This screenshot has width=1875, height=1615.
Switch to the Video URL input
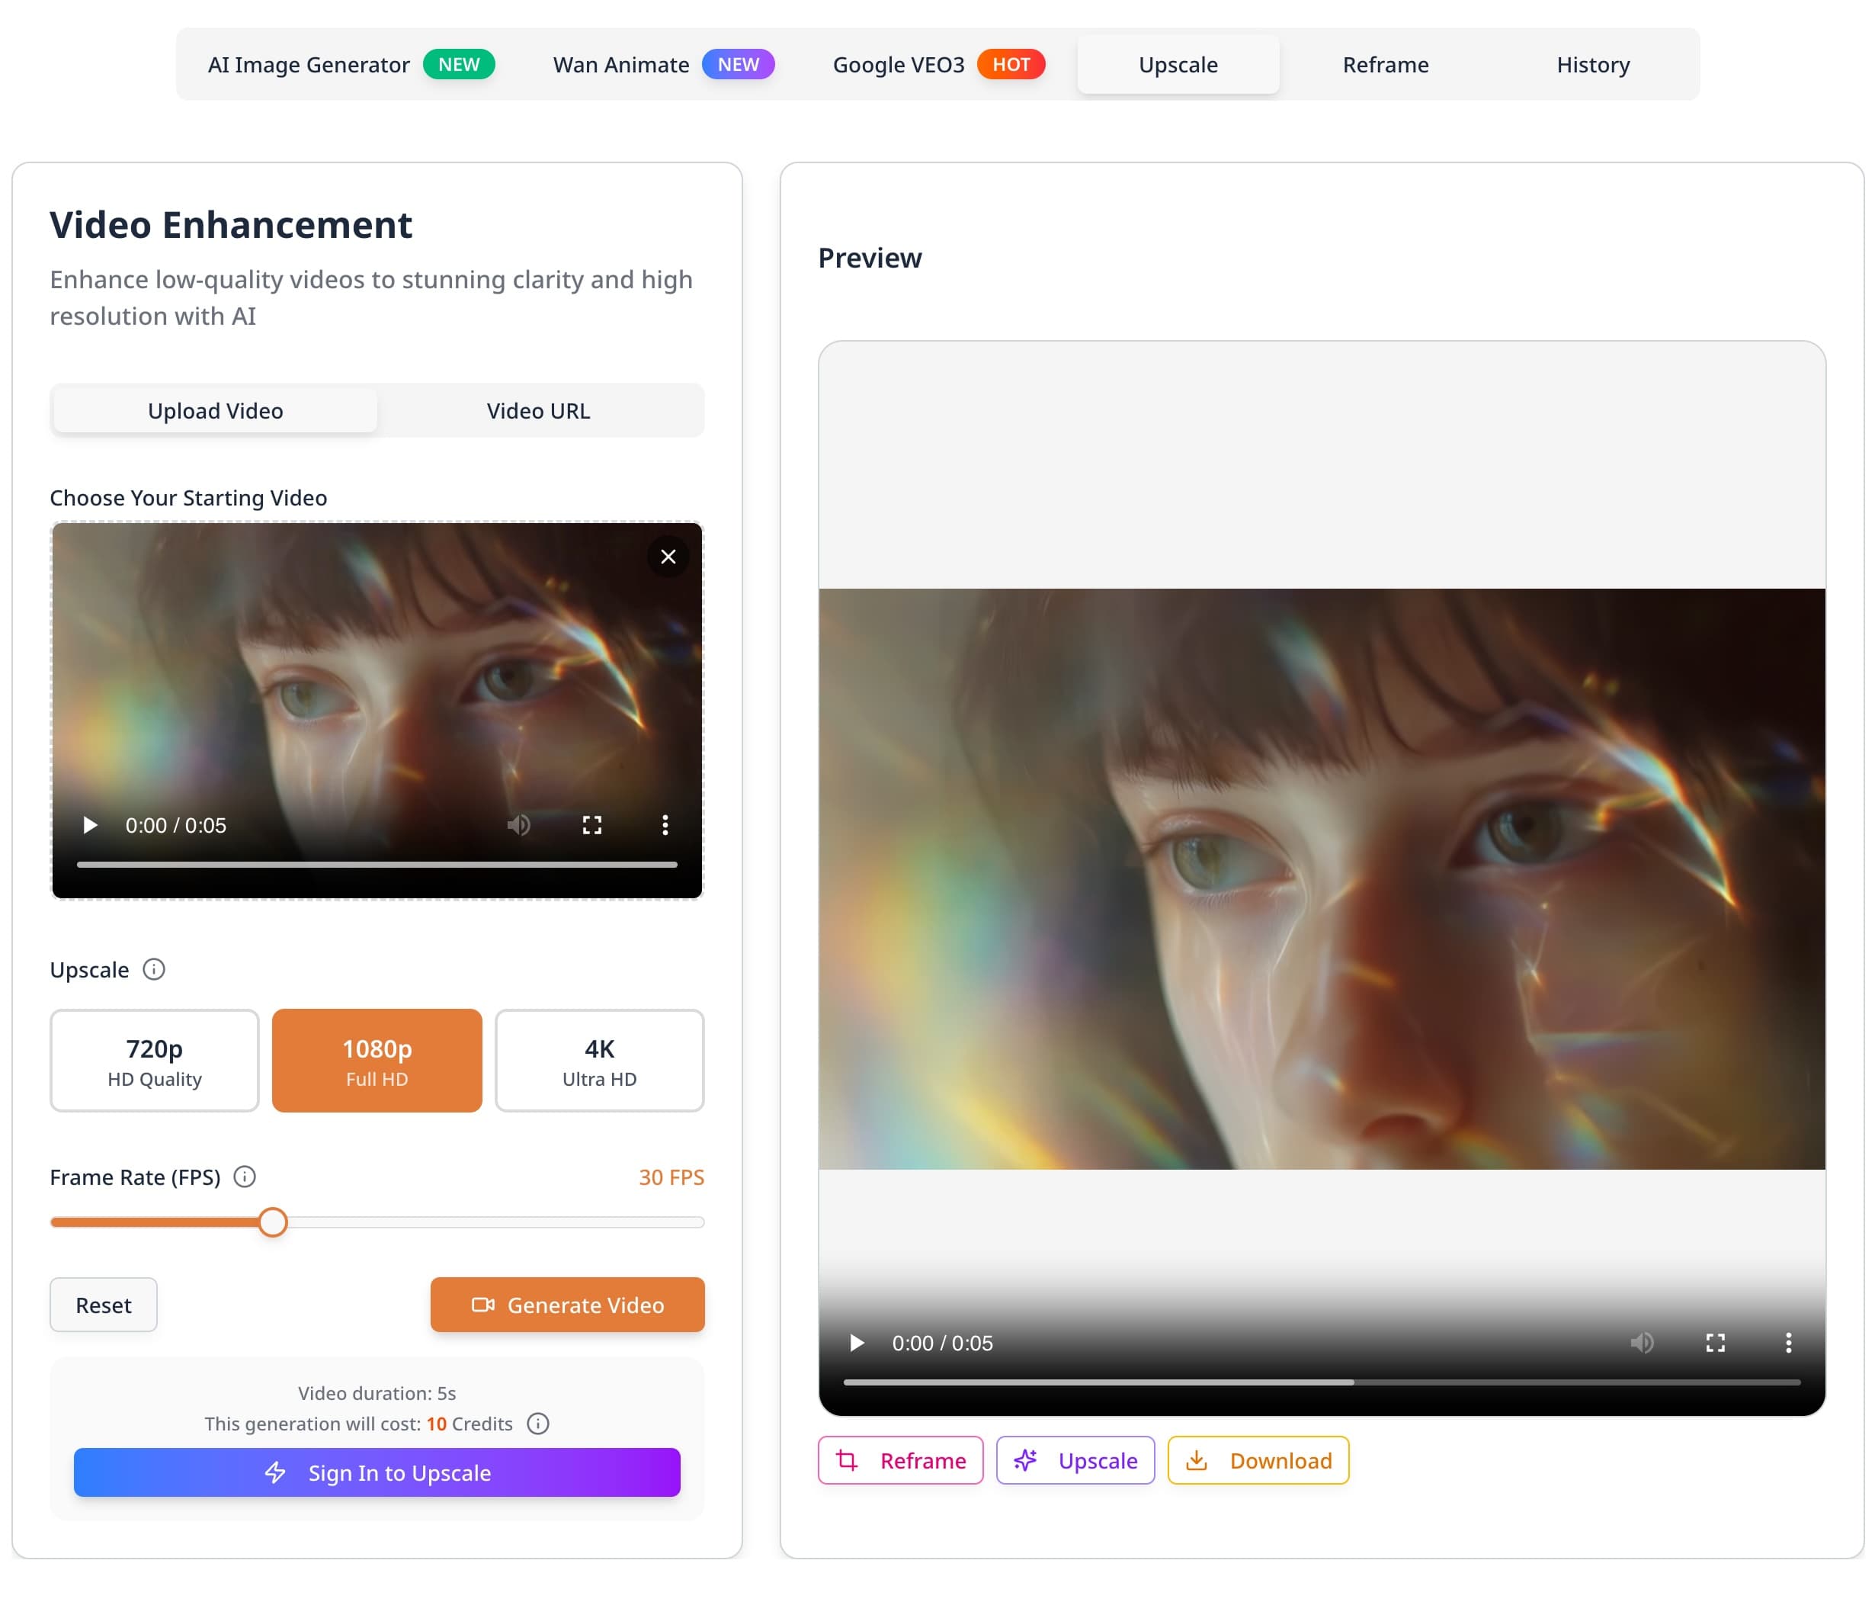click(x=538, y=410)
